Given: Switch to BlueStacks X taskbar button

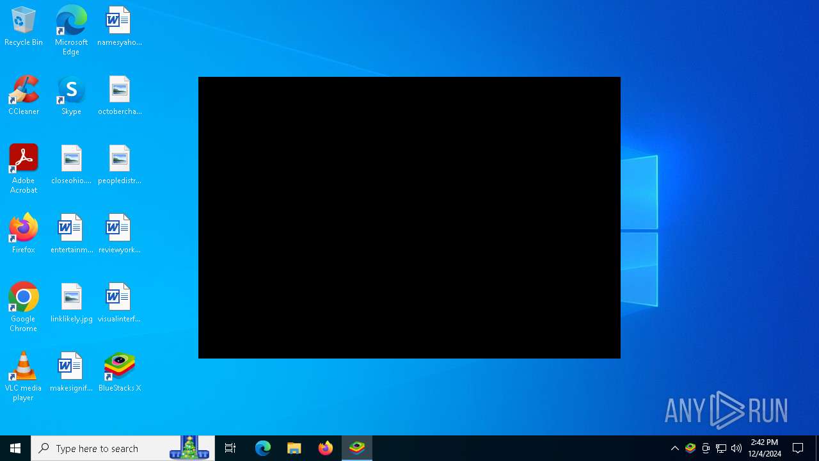Looking at the screenshot, I should pos(357,448).
